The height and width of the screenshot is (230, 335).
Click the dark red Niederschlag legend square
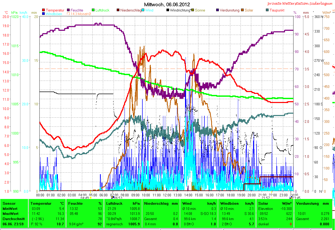(118, 10)
